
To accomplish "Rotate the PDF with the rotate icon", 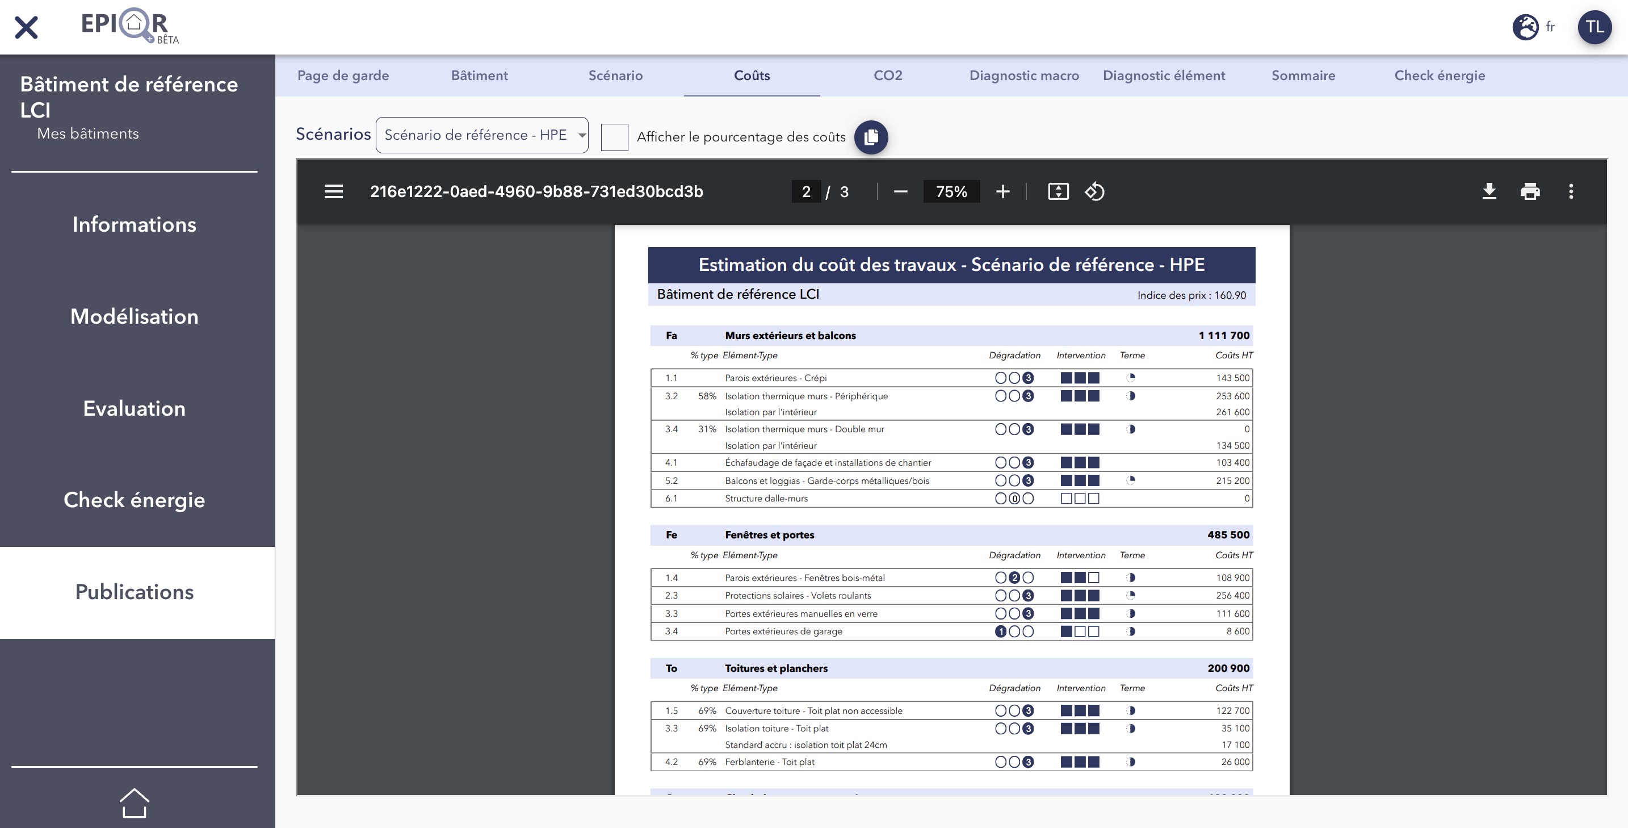I will 1094,191.
